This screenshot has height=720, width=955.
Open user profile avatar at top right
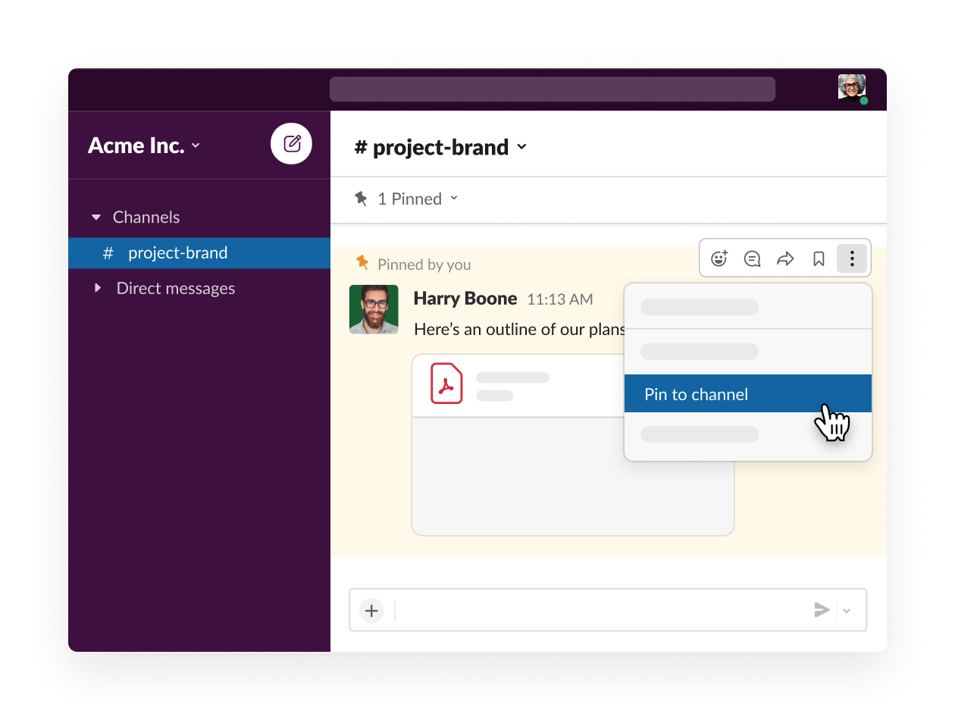pyautogui.click(x=851, y=88)
